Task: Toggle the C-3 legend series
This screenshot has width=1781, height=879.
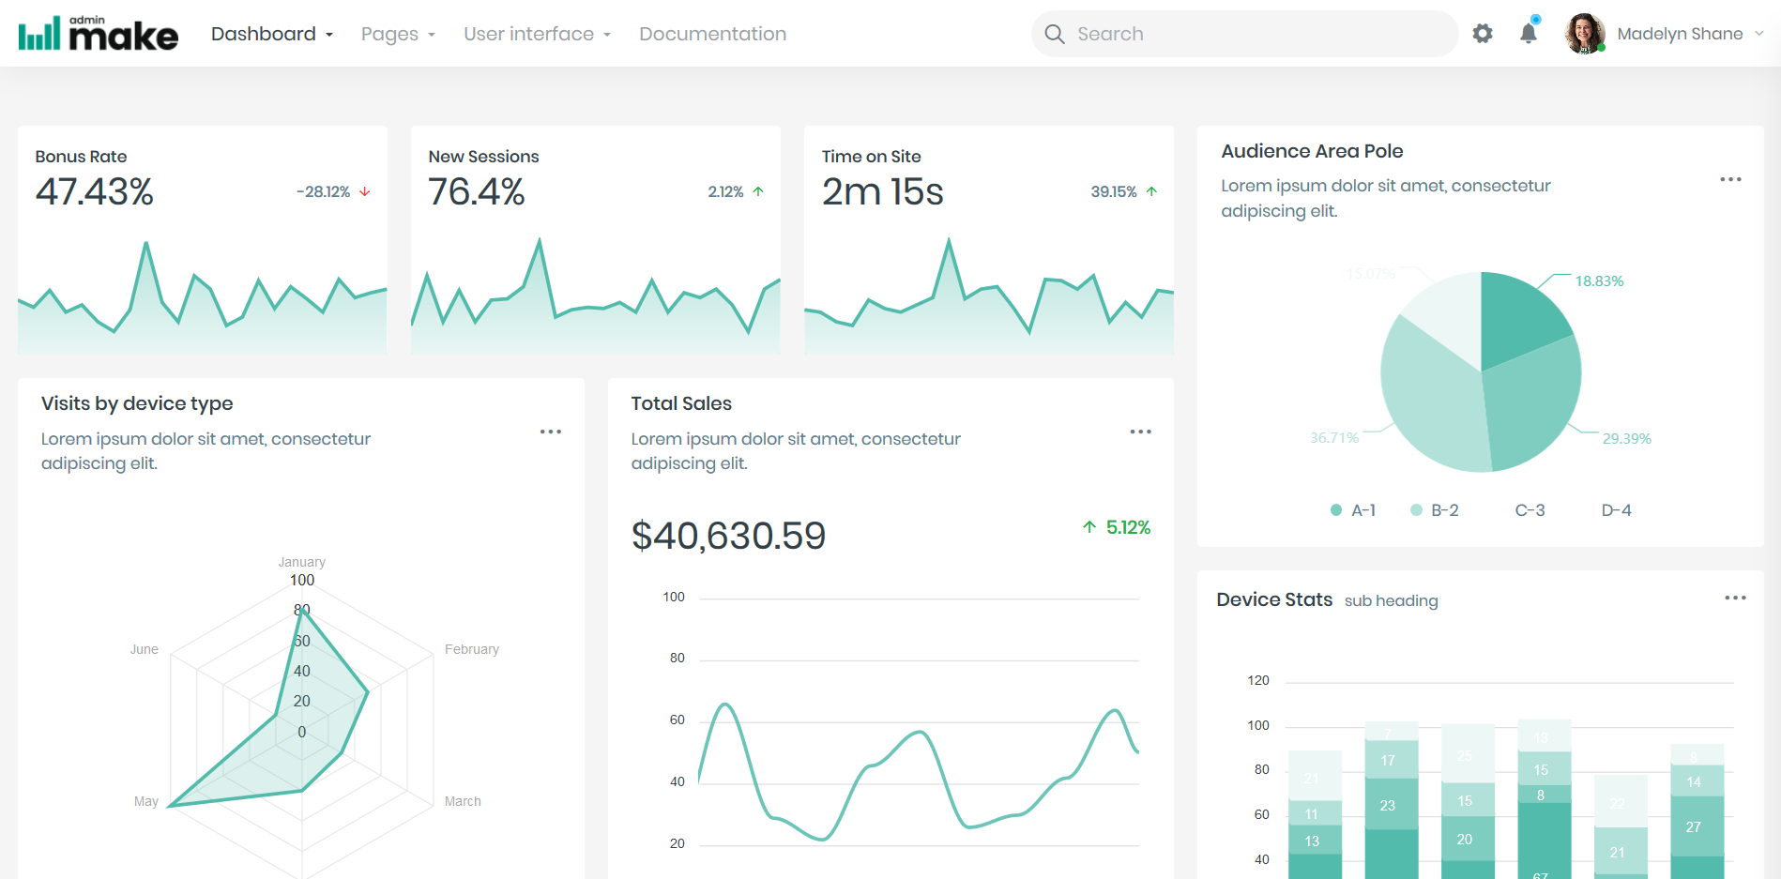Action: tap(1529, 510)
